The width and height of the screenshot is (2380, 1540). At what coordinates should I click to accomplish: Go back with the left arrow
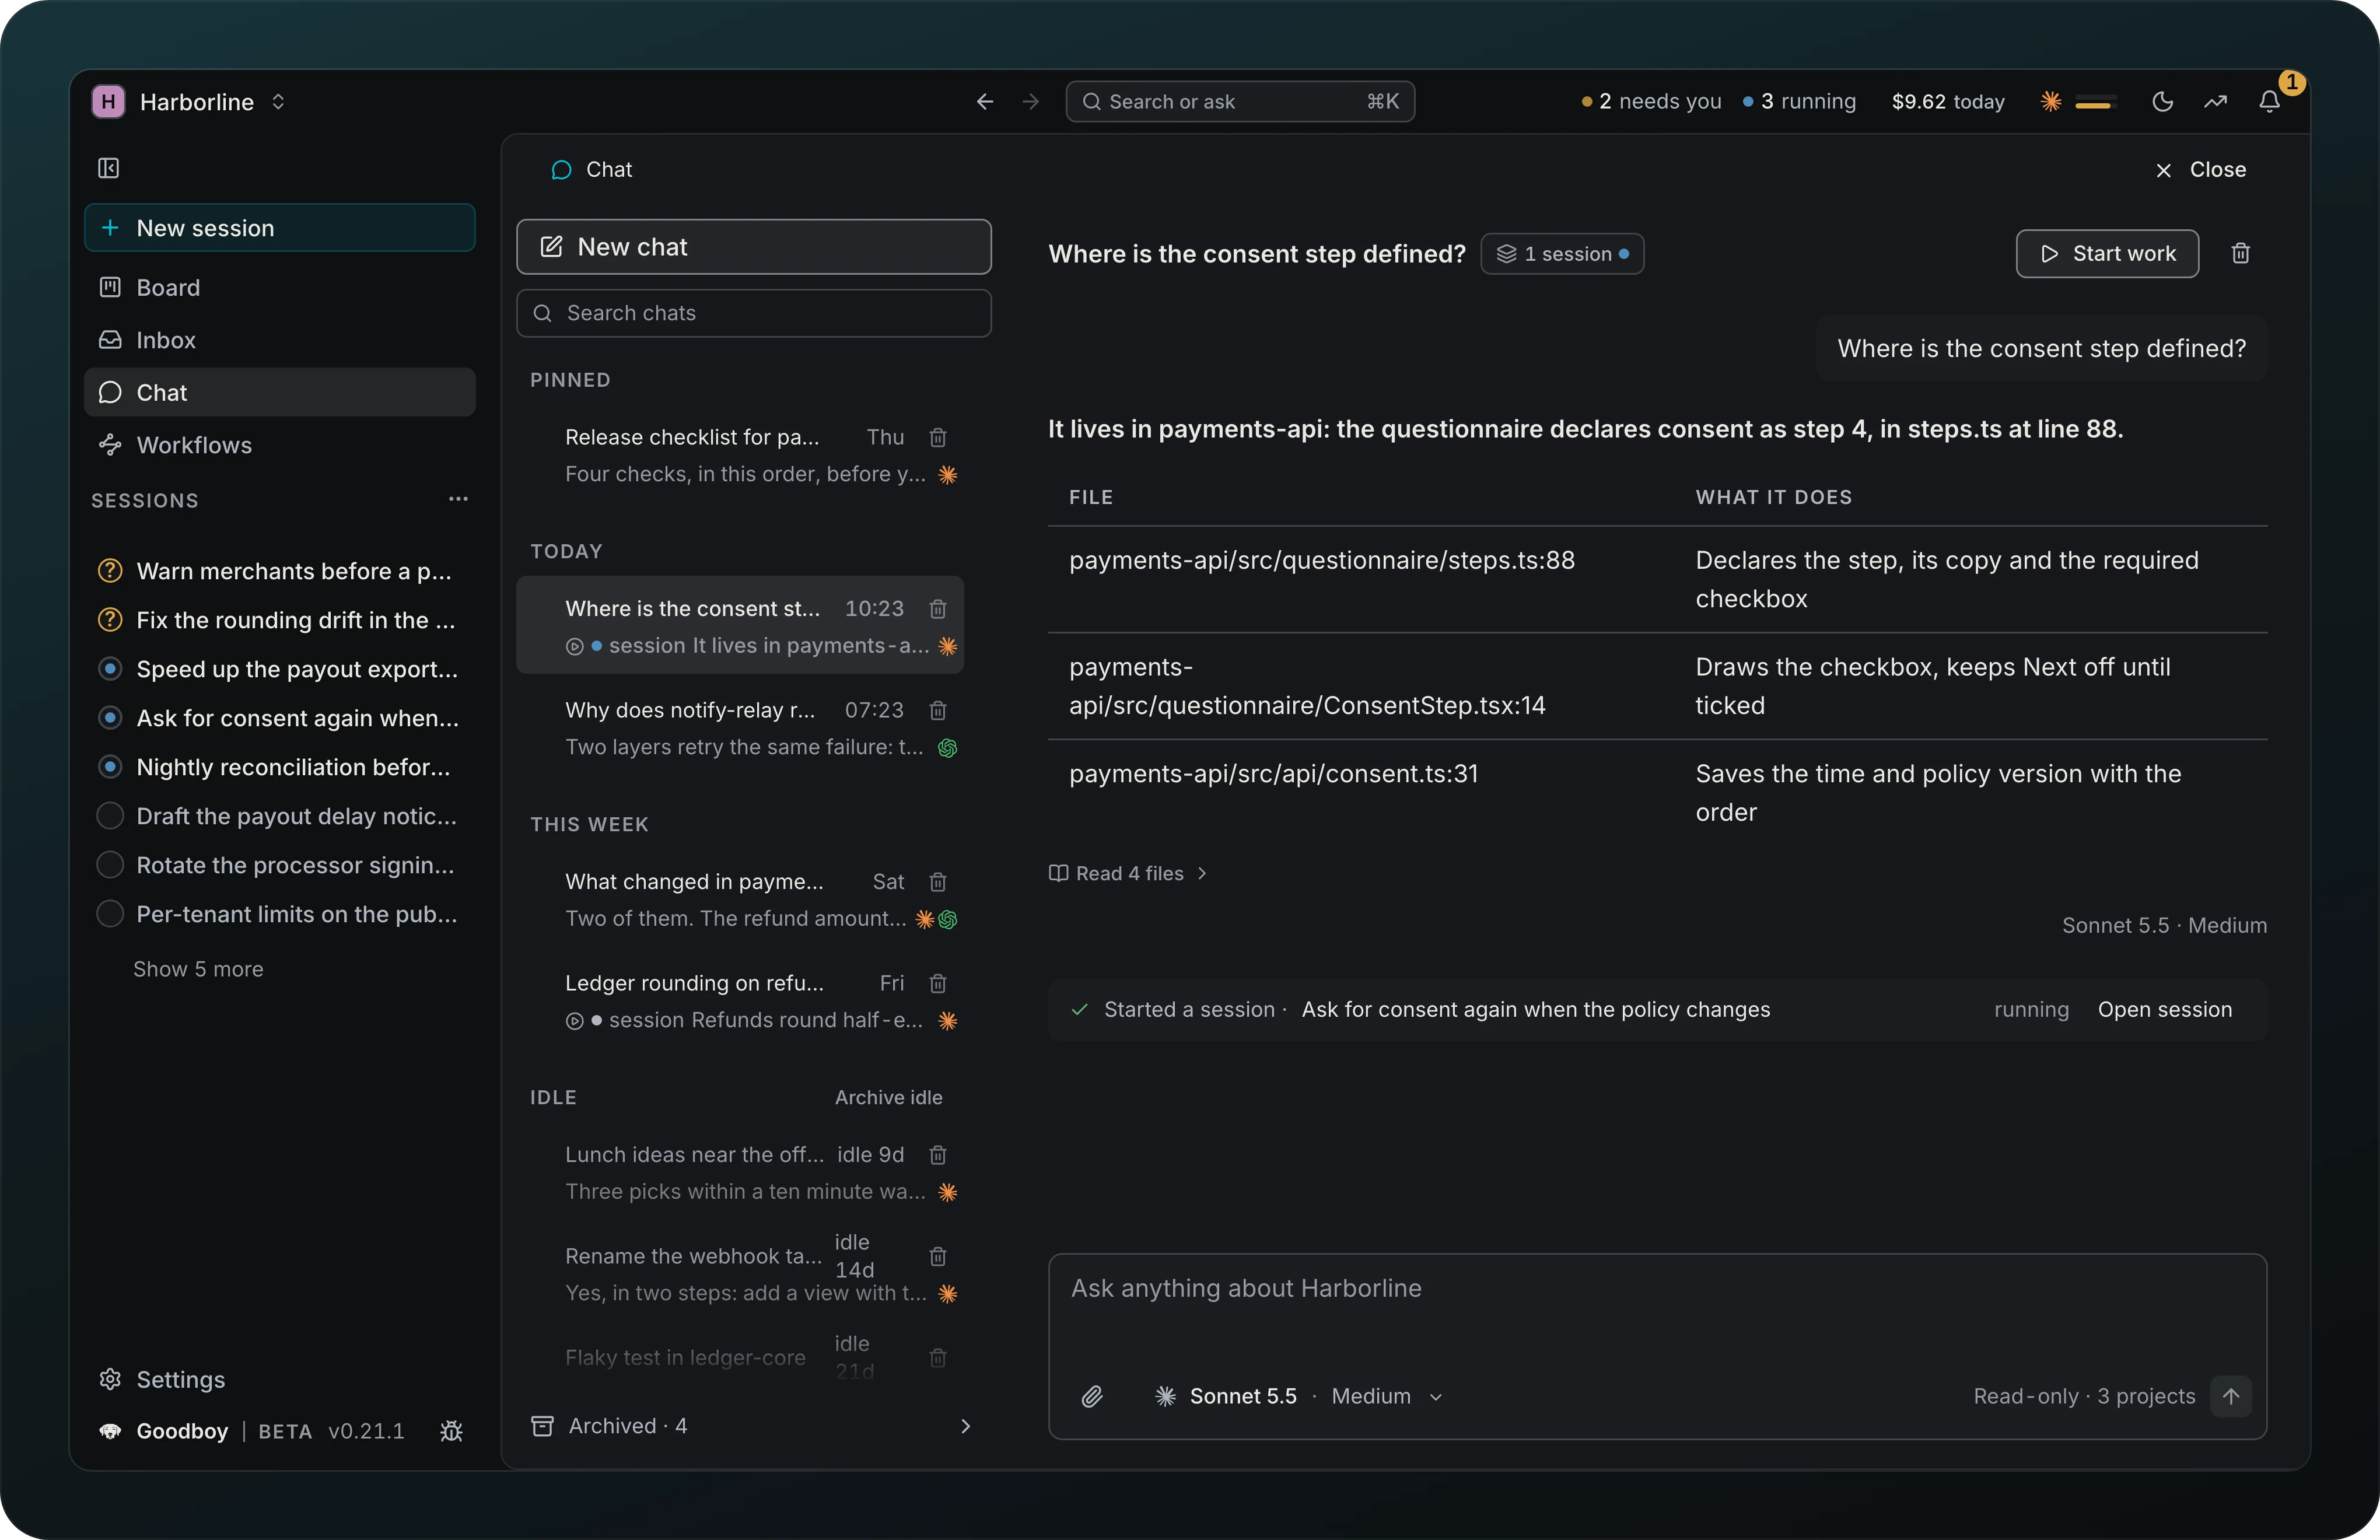(x=985, y=102)
